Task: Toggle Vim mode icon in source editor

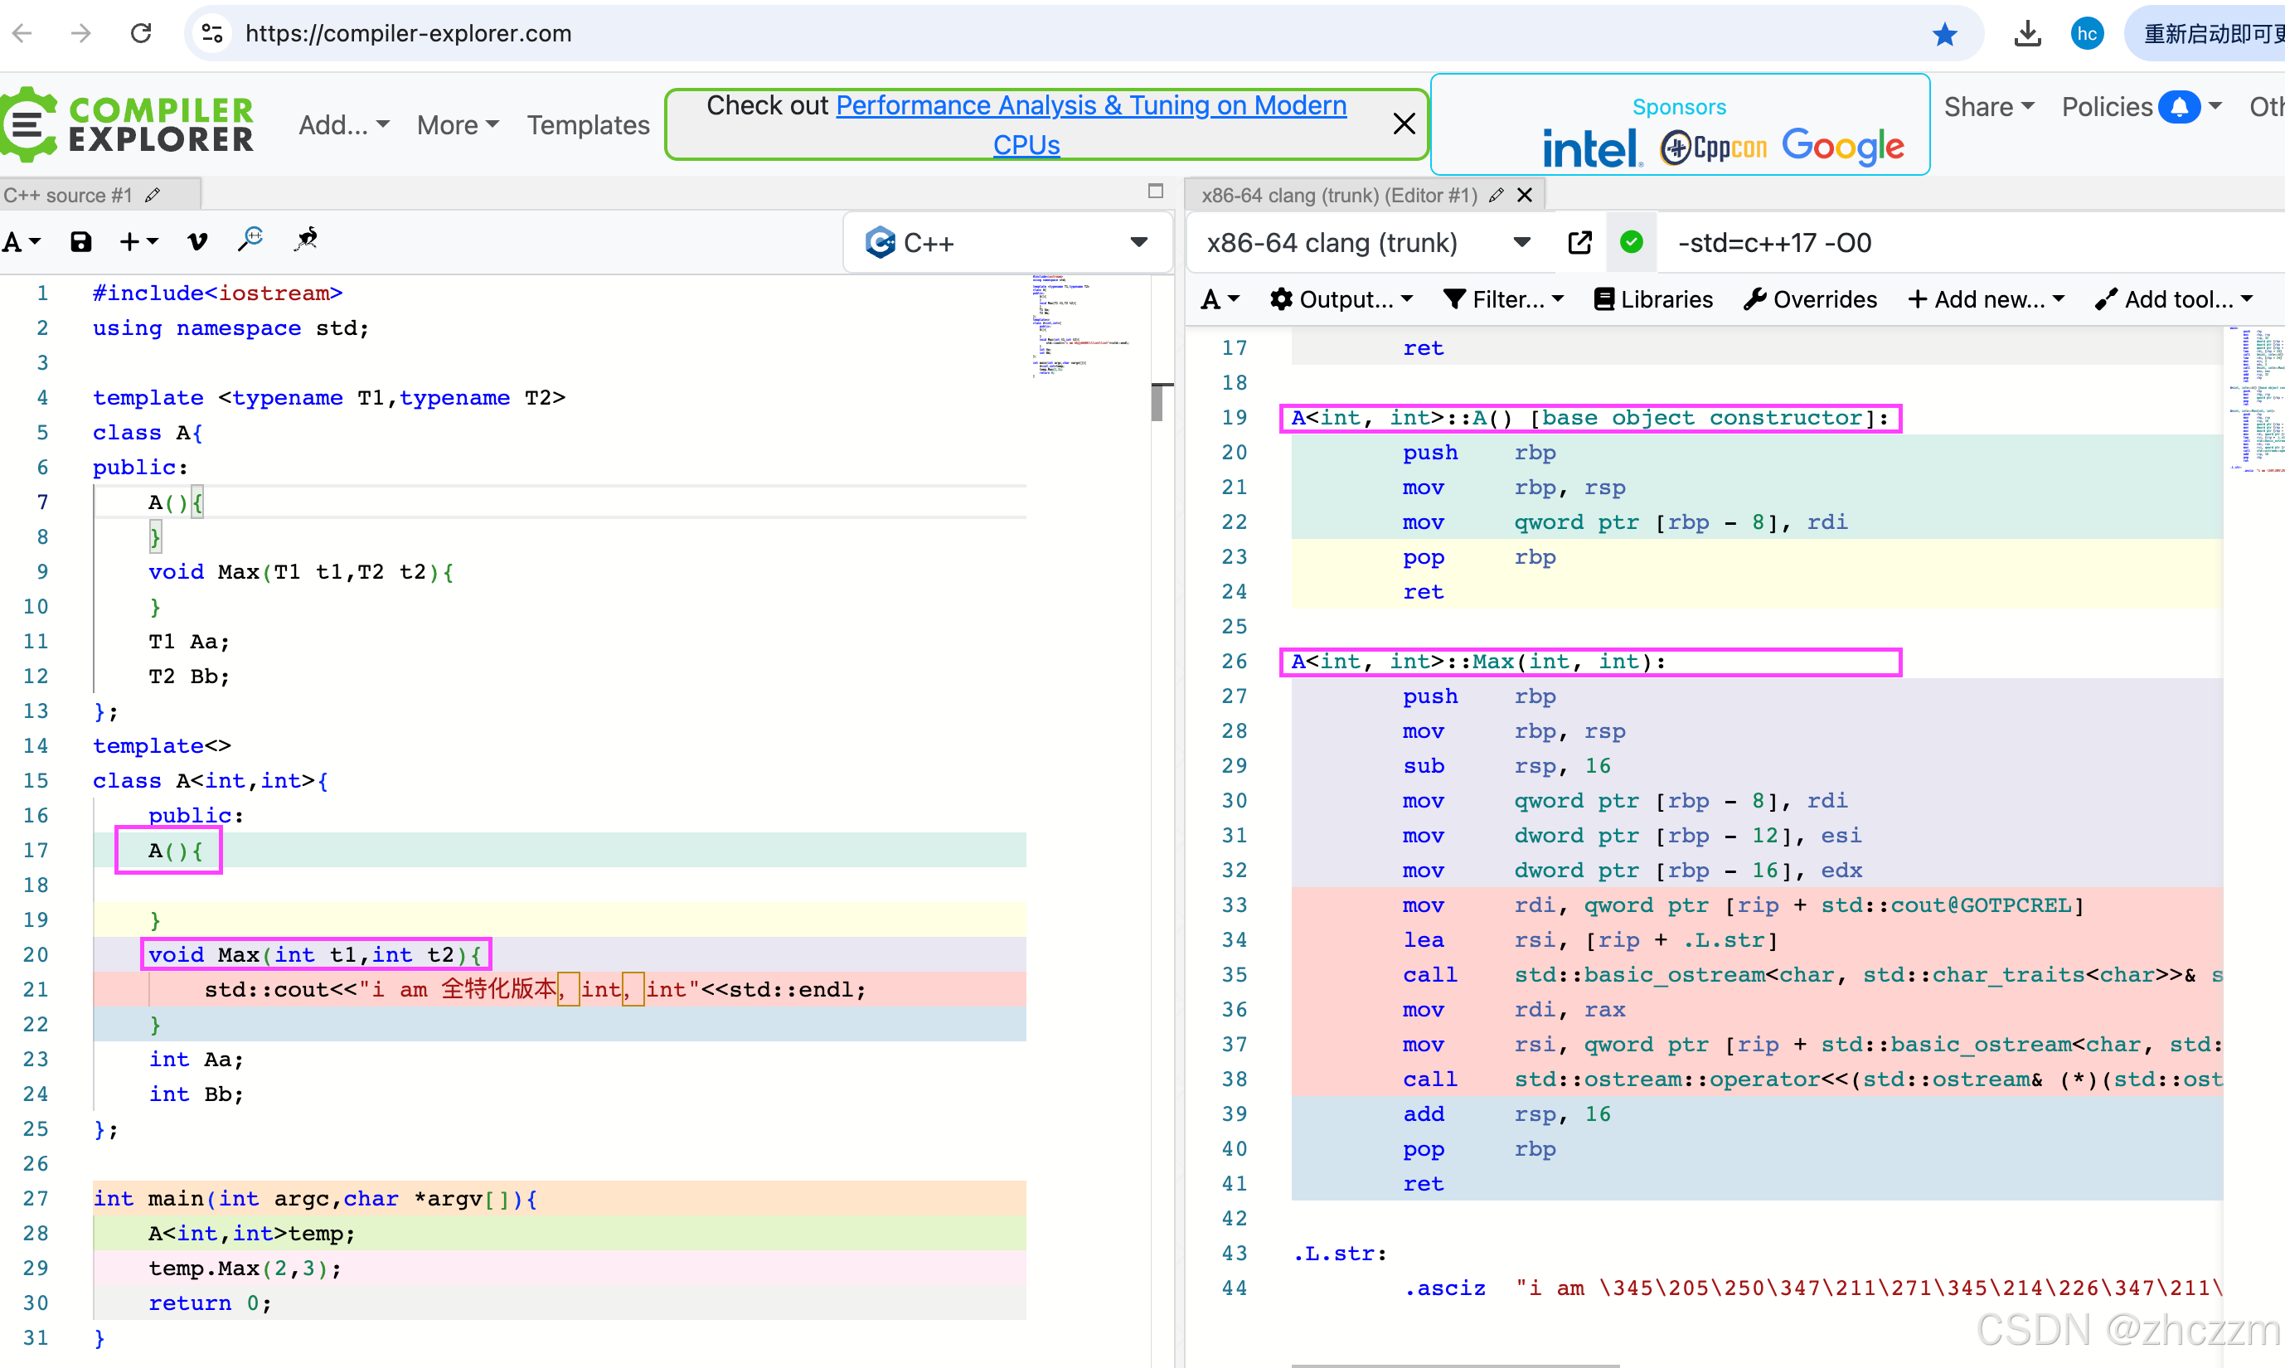Action: point(196,241)
